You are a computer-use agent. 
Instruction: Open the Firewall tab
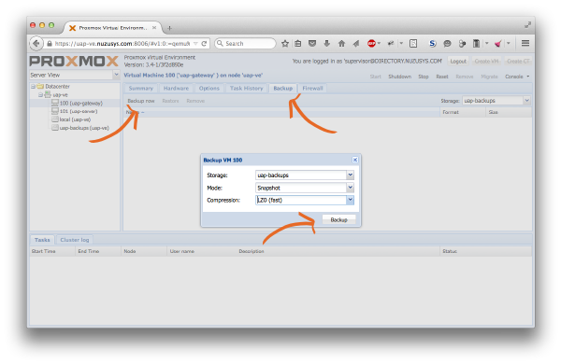(x=312, y=89)
